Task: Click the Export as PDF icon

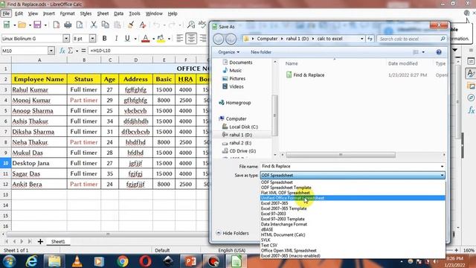Action: (57, 25)
